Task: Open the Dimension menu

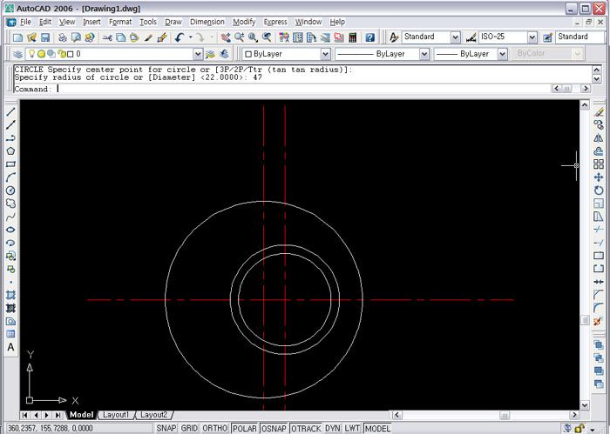Action: point(207,22)
